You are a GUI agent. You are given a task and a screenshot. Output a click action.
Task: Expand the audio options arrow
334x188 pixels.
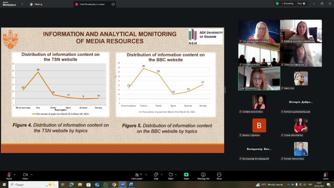(x=15, y=175)
